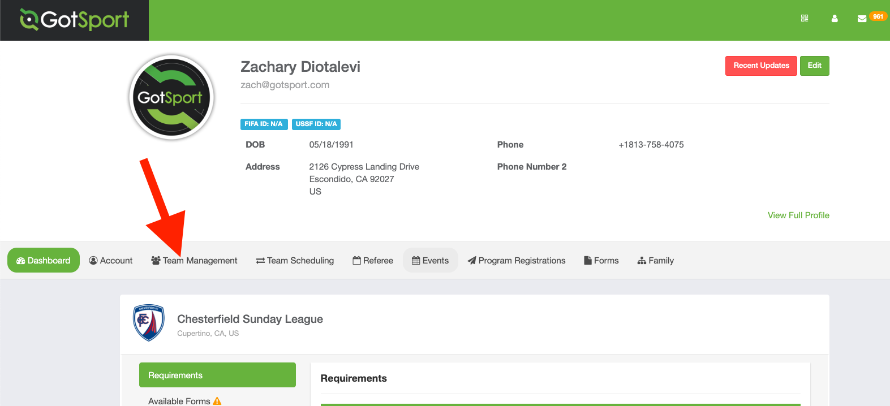Click the Cupertino, CA, US location text
890x406 pixels.
click(x=208, y=334)
